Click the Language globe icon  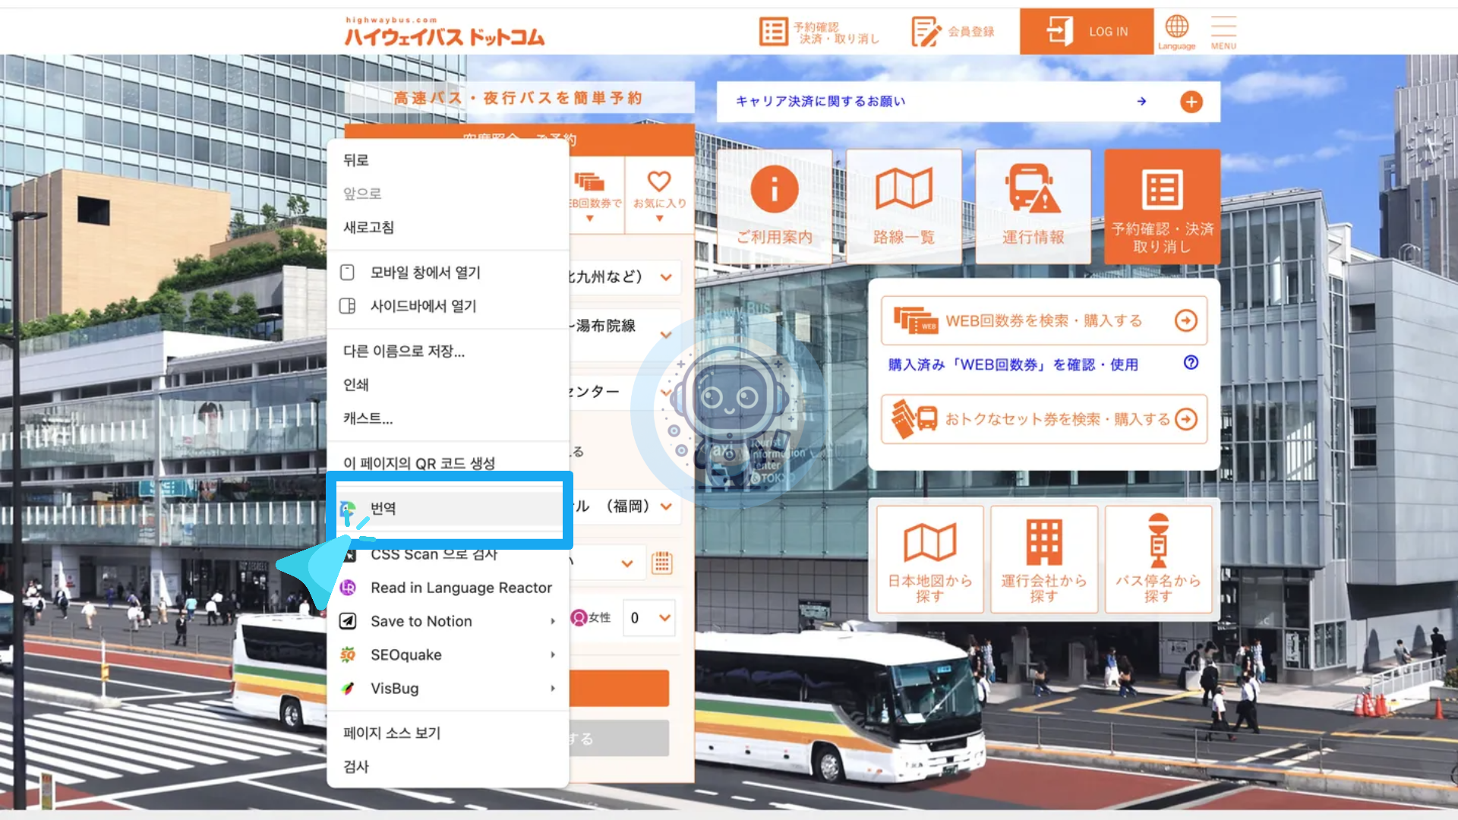1176,27
